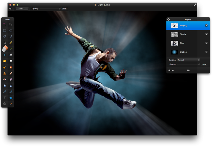Image resolution: width=212 pixels, height=146 pixels.
Task: Select the Move tool arrow
Action: 11,24
